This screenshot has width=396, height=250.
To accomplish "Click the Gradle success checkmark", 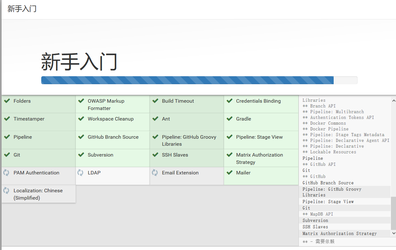I will tap(229, 119).
